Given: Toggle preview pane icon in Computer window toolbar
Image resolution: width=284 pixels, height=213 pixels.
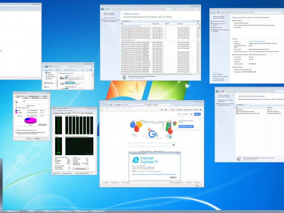Looking at the screenshot, I should pyautogui.click(x=88, y=70).
